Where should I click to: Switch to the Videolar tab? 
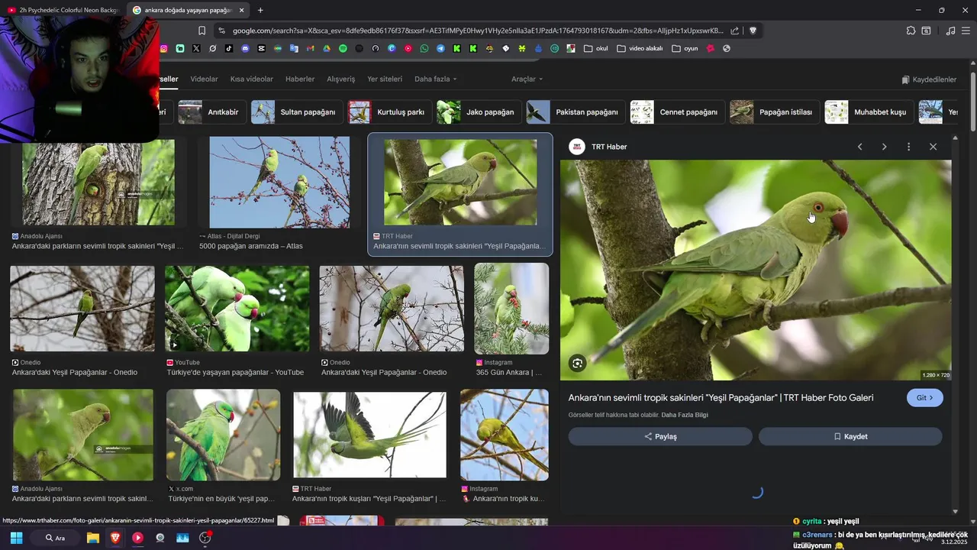tap(204, 79)
